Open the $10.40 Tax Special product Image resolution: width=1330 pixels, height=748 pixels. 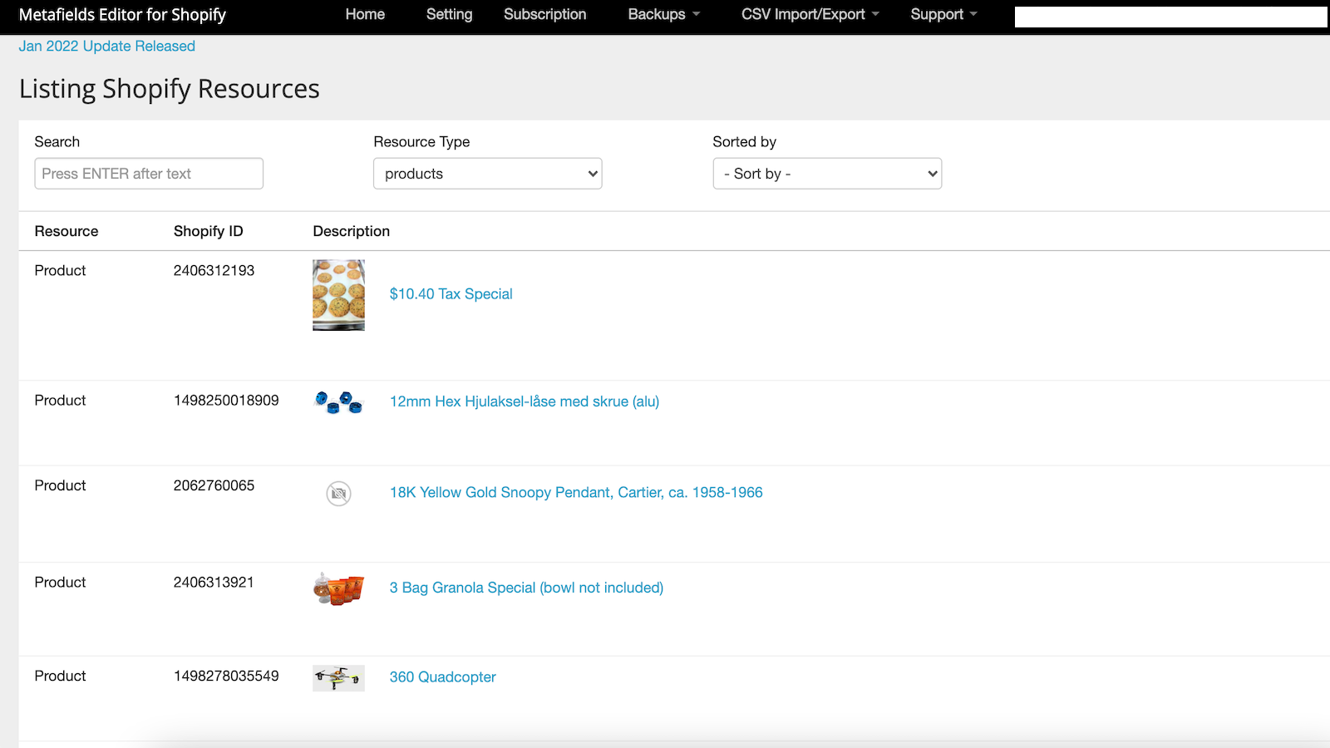(451, 294)
